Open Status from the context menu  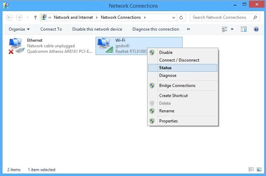(183, 68)
